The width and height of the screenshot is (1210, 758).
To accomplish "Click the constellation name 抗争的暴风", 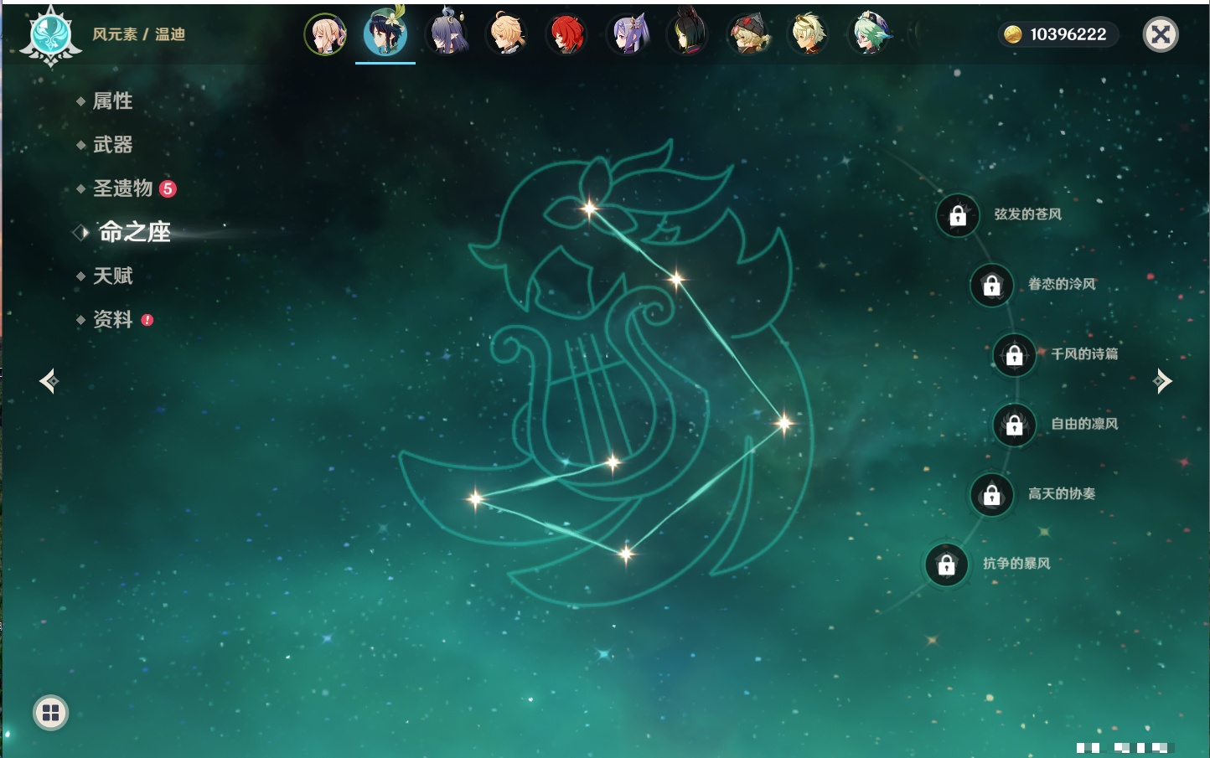I will click(x=1016, y=563).
